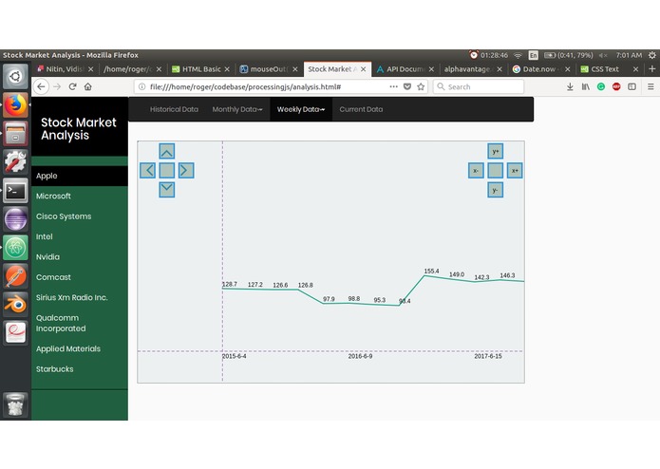Open Terminal from the Ubuntu dock
This screenshot has width=660, height=469.
click(x=15, y=191)
